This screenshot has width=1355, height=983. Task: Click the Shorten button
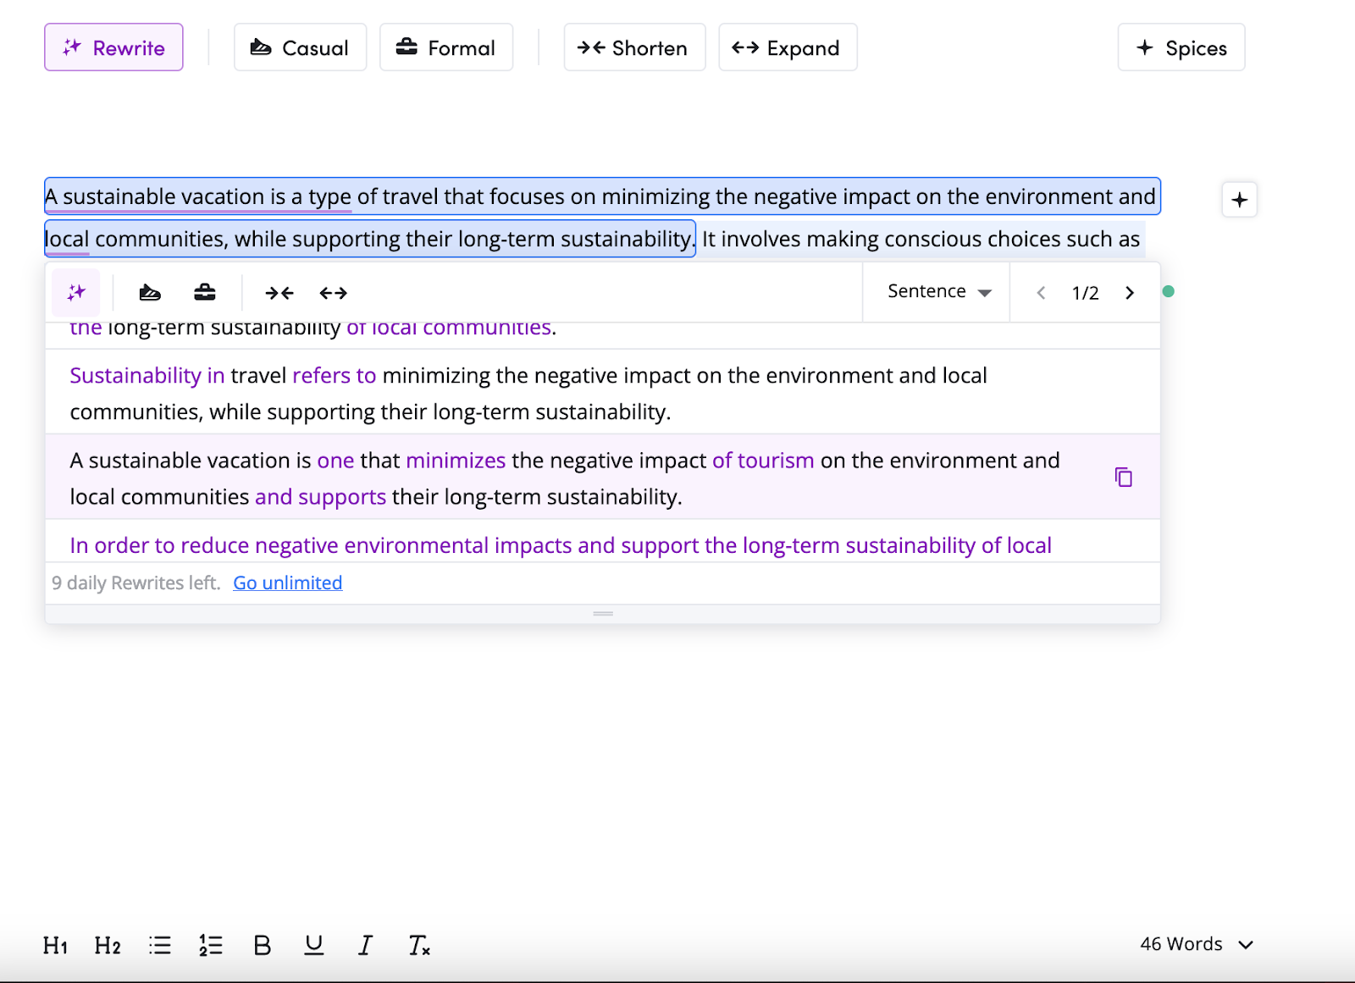pos(634,47)
